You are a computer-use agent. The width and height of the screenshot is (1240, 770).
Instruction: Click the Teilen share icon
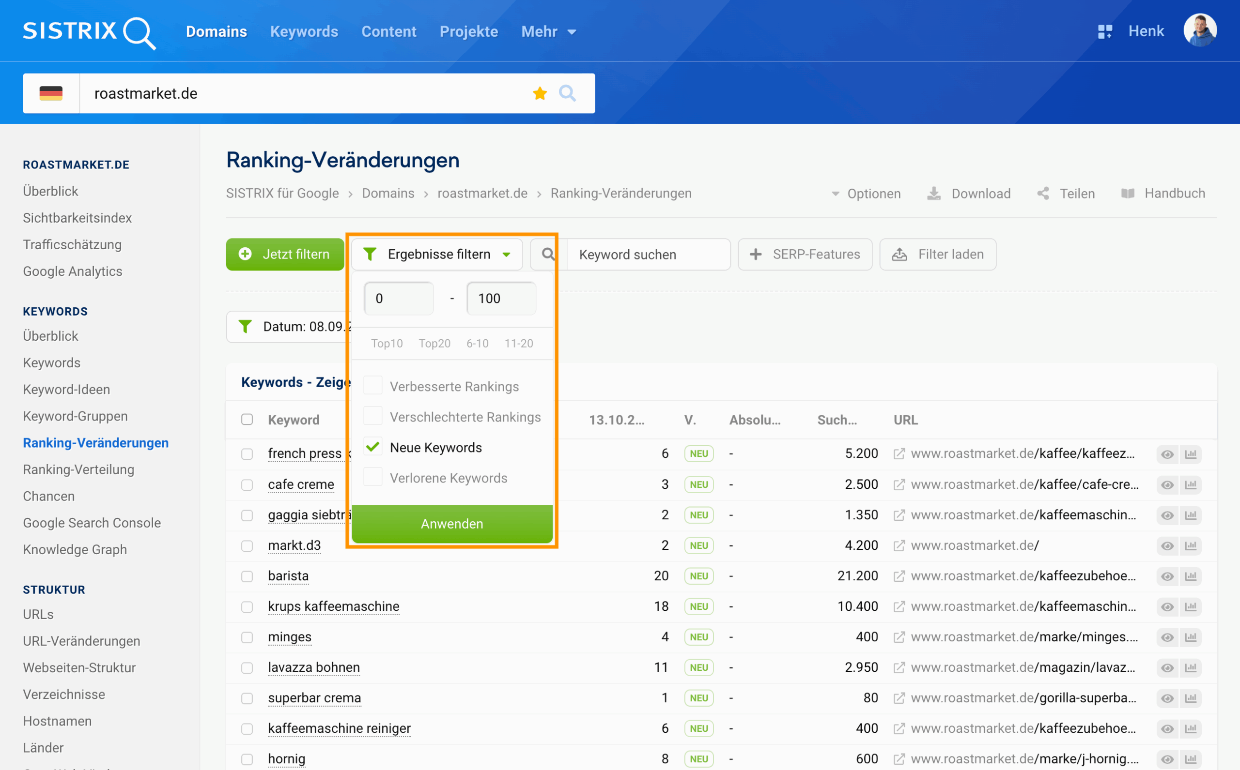coord(1043,194)
